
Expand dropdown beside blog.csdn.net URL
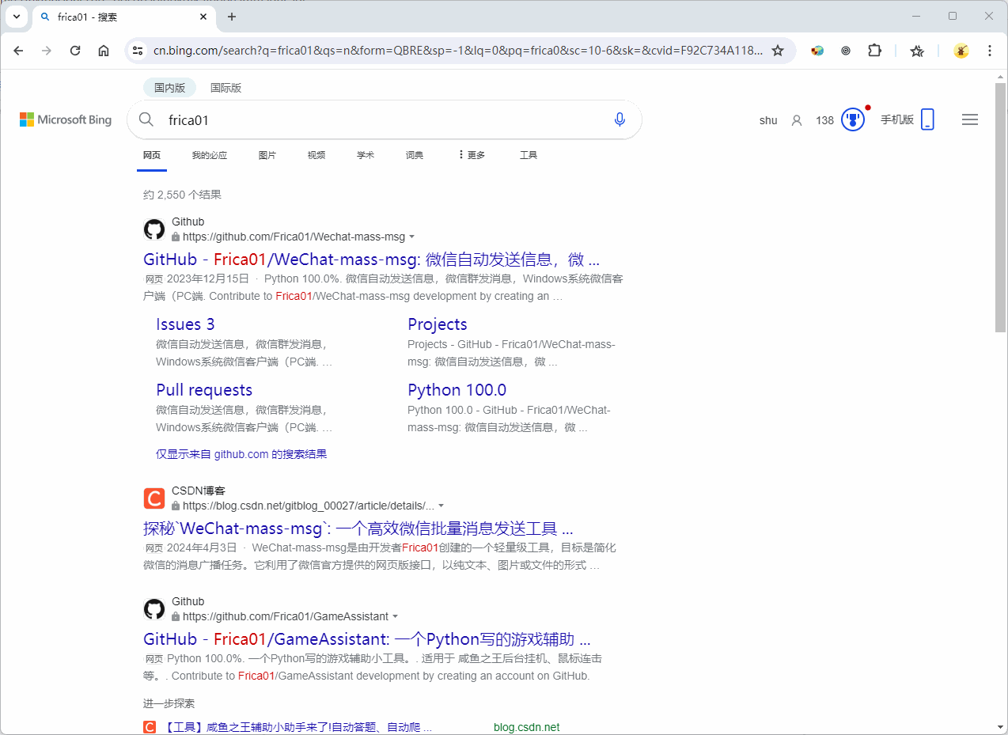[x=441, y=506]
